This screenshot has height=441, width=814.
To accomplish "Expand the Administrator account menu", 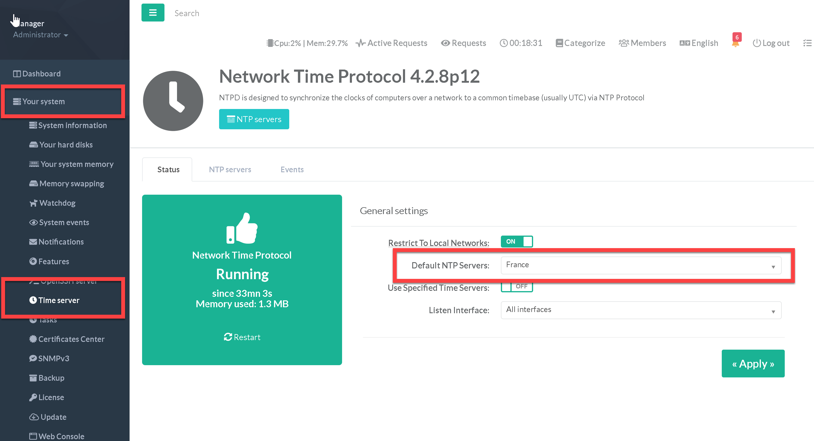I will point(41,35).
